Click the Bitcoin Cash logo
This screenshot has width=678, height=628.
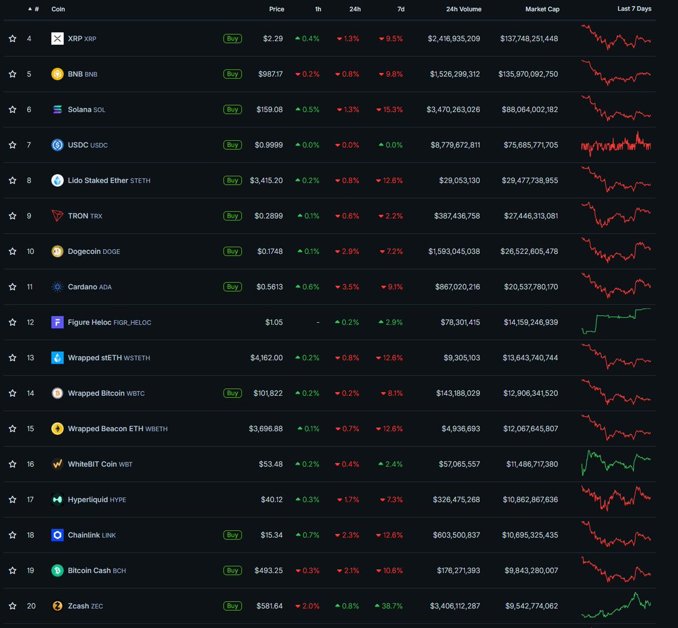click(58, 570)
